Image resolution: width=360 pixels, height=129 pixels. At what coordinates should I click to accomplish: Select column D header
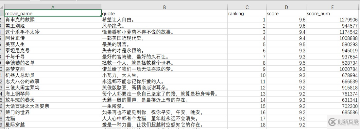[x=286, y=7]
